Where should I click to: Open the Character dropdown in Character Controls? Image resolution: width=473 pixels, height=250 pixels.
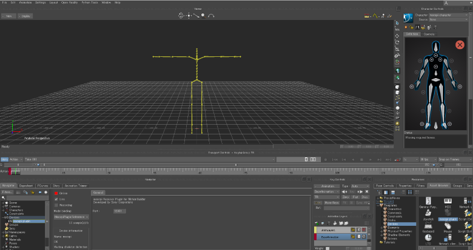tap(449, 15)
